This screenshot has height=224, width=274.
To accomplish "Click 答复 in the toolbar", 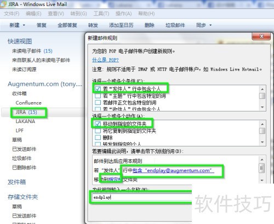I will point(42,25).
